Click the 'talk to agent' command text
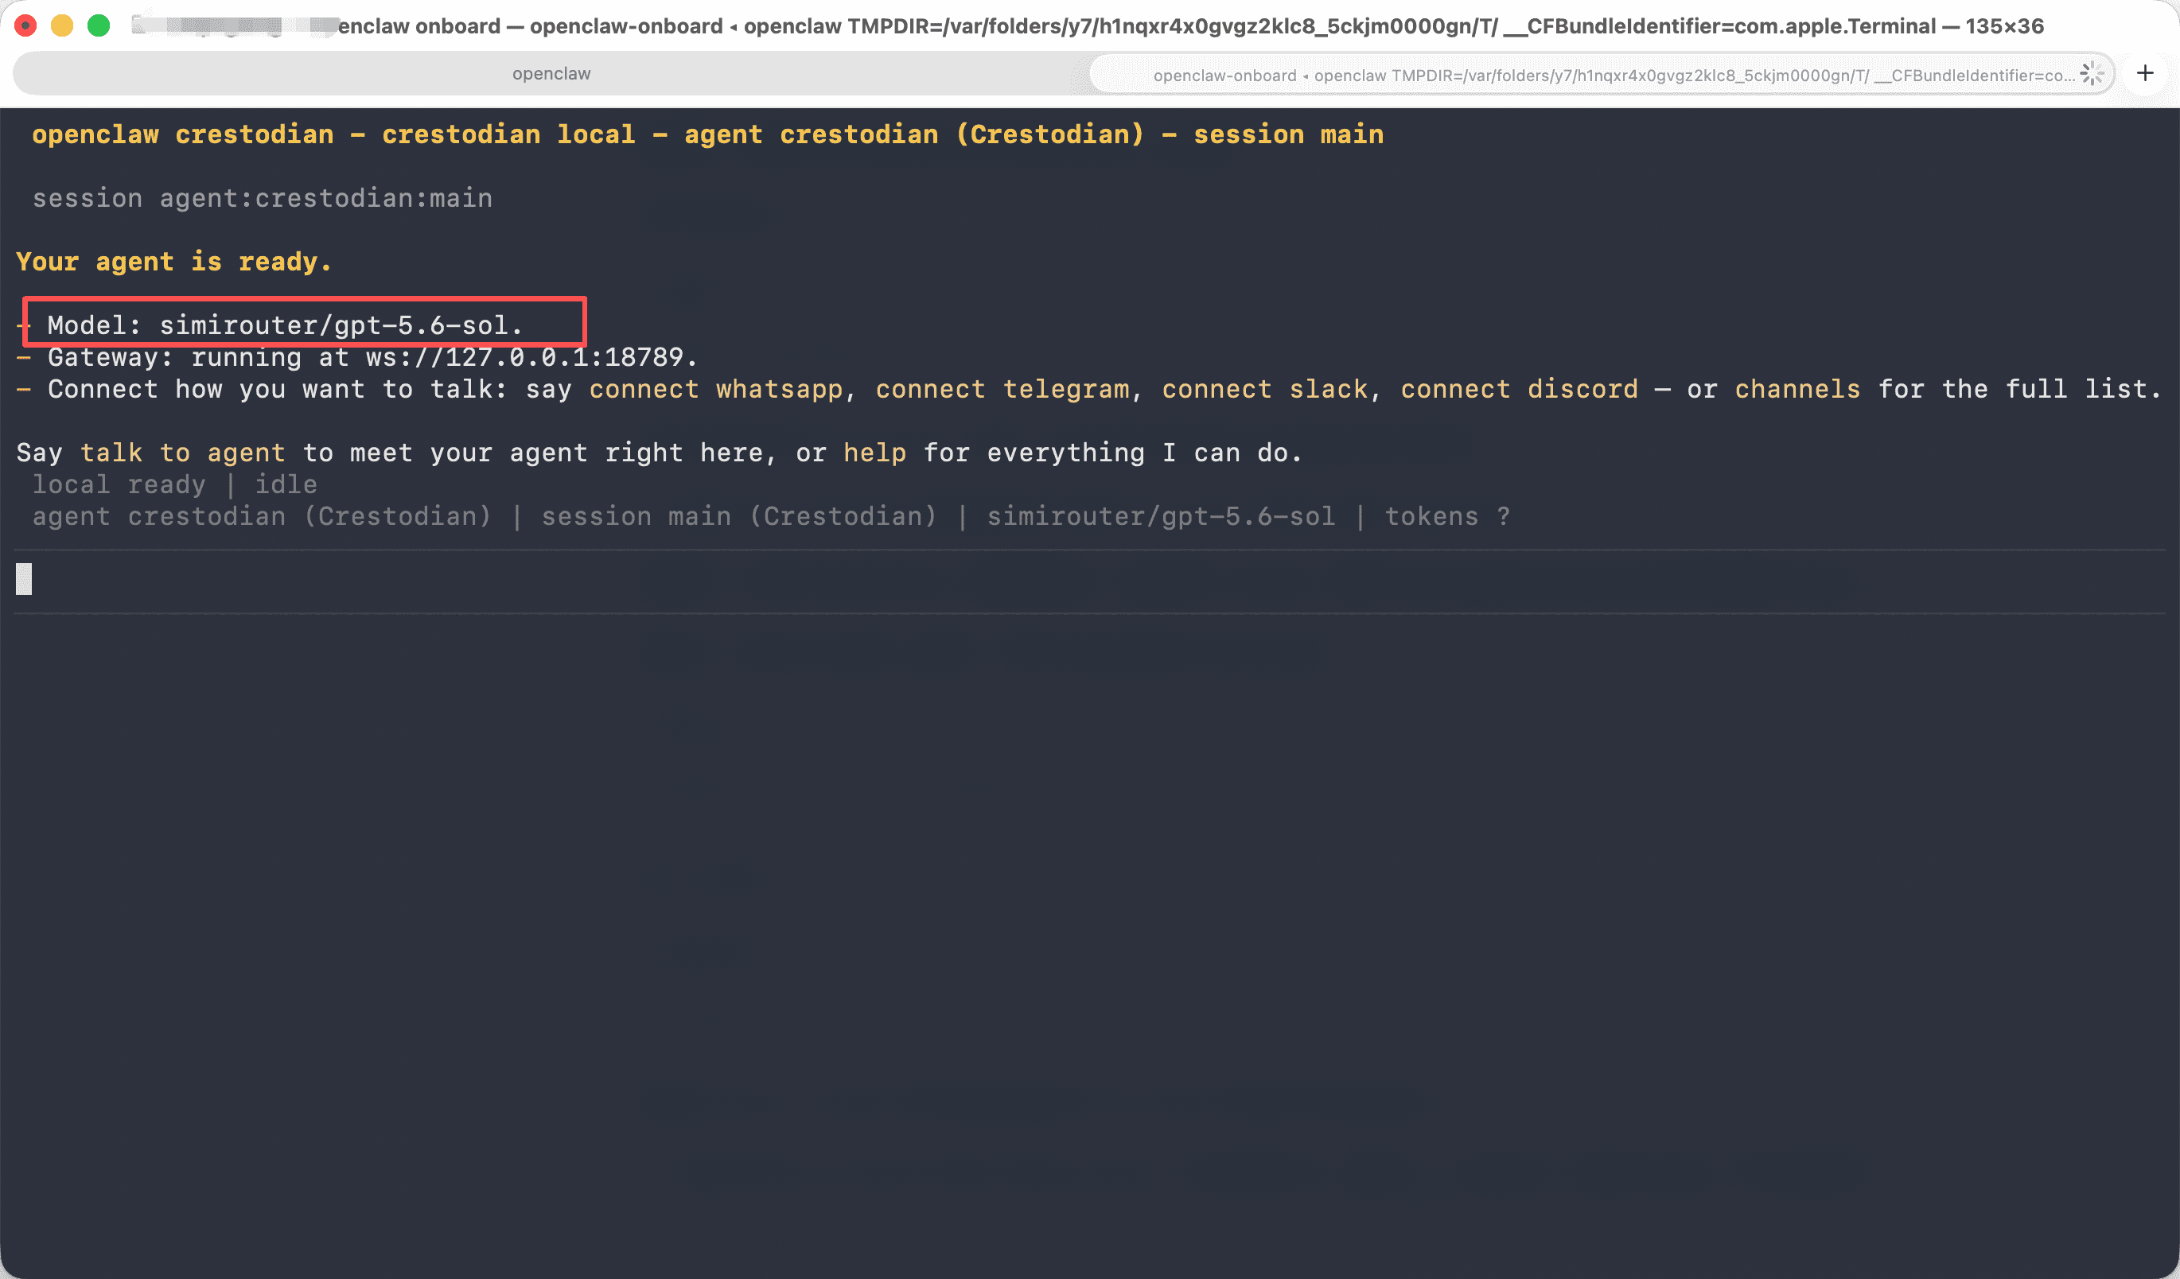2180x1279 pixels. tap(182, 453)
